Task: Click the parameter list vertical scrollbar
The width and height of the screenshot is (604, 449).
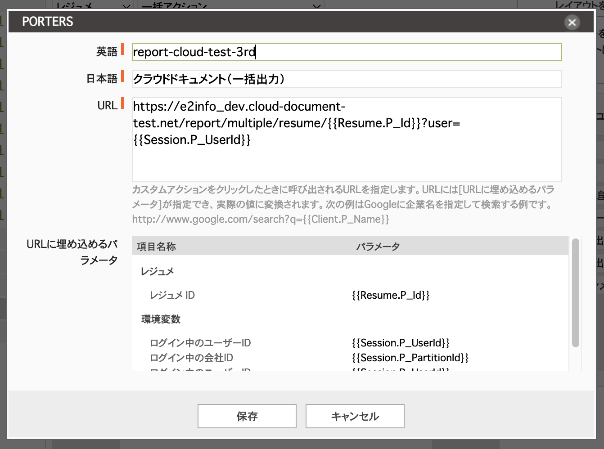Action: coord(575,293)
